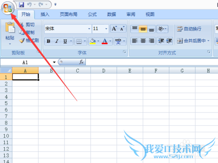Click the insert function fx icon
The height and width of the screenshot is (163, 218).
click(81, 62)
